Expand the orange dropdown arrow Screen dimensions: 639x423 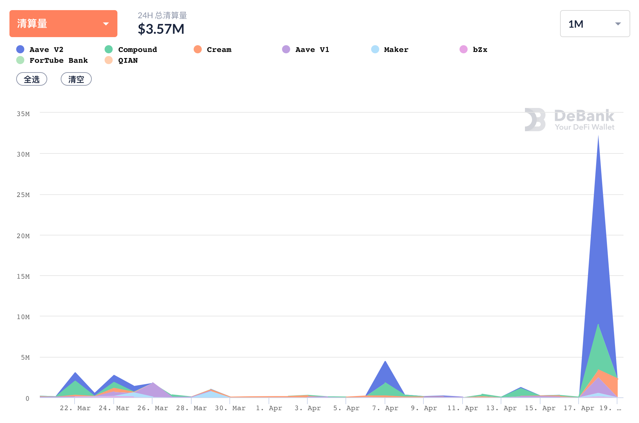pos(106,24)
